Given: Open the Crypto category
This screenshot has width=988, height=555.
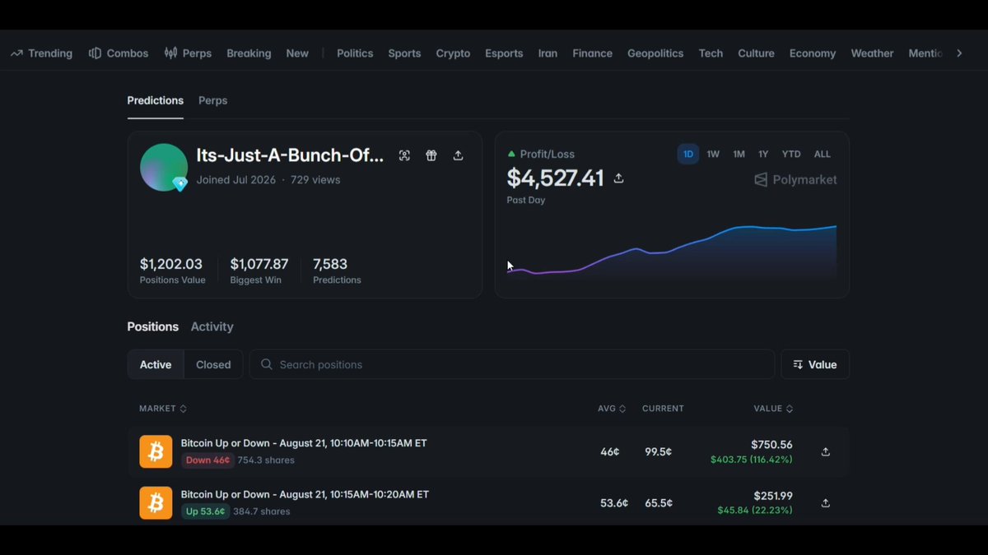Looking at the screenshot, I should coord(453,53).
